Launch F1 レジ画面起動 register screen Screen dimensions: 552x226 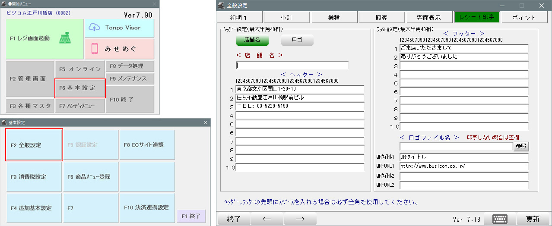pos(45,39)
